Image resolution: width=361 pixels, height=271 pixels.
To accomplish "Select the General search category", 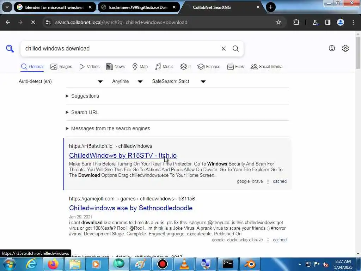I will [x=32, y=67].
